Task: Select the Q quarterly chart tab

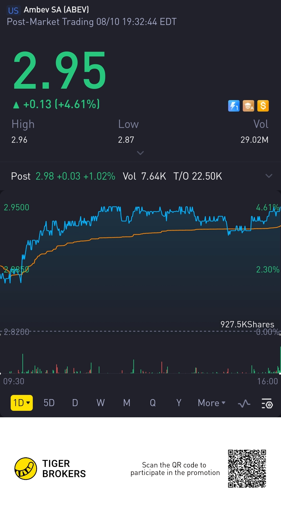Action: (x=153, y=403)
